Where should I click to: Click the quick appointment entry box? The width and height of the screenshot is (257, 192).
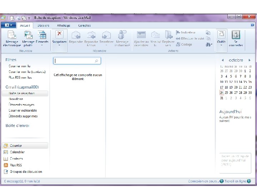tap(235, 163)
